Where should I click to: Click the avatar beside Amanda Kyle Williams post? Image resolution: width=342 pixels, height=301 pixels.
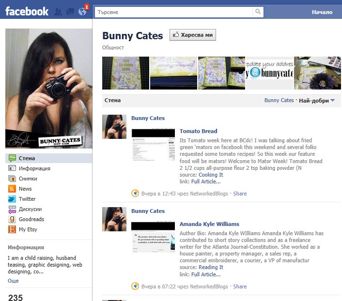click(114, 219)
